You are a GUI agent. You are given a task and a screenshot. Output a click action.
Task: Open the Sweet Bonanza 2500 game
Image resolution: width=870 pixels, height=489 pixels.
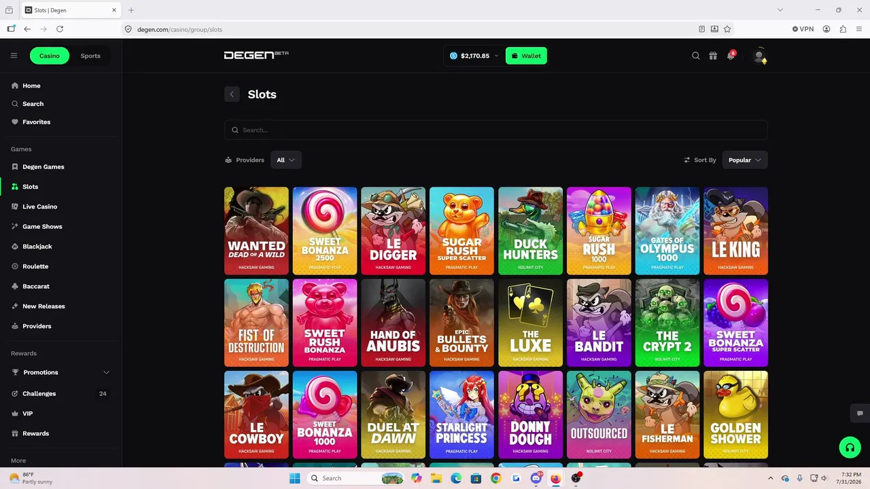click(325, 231)
